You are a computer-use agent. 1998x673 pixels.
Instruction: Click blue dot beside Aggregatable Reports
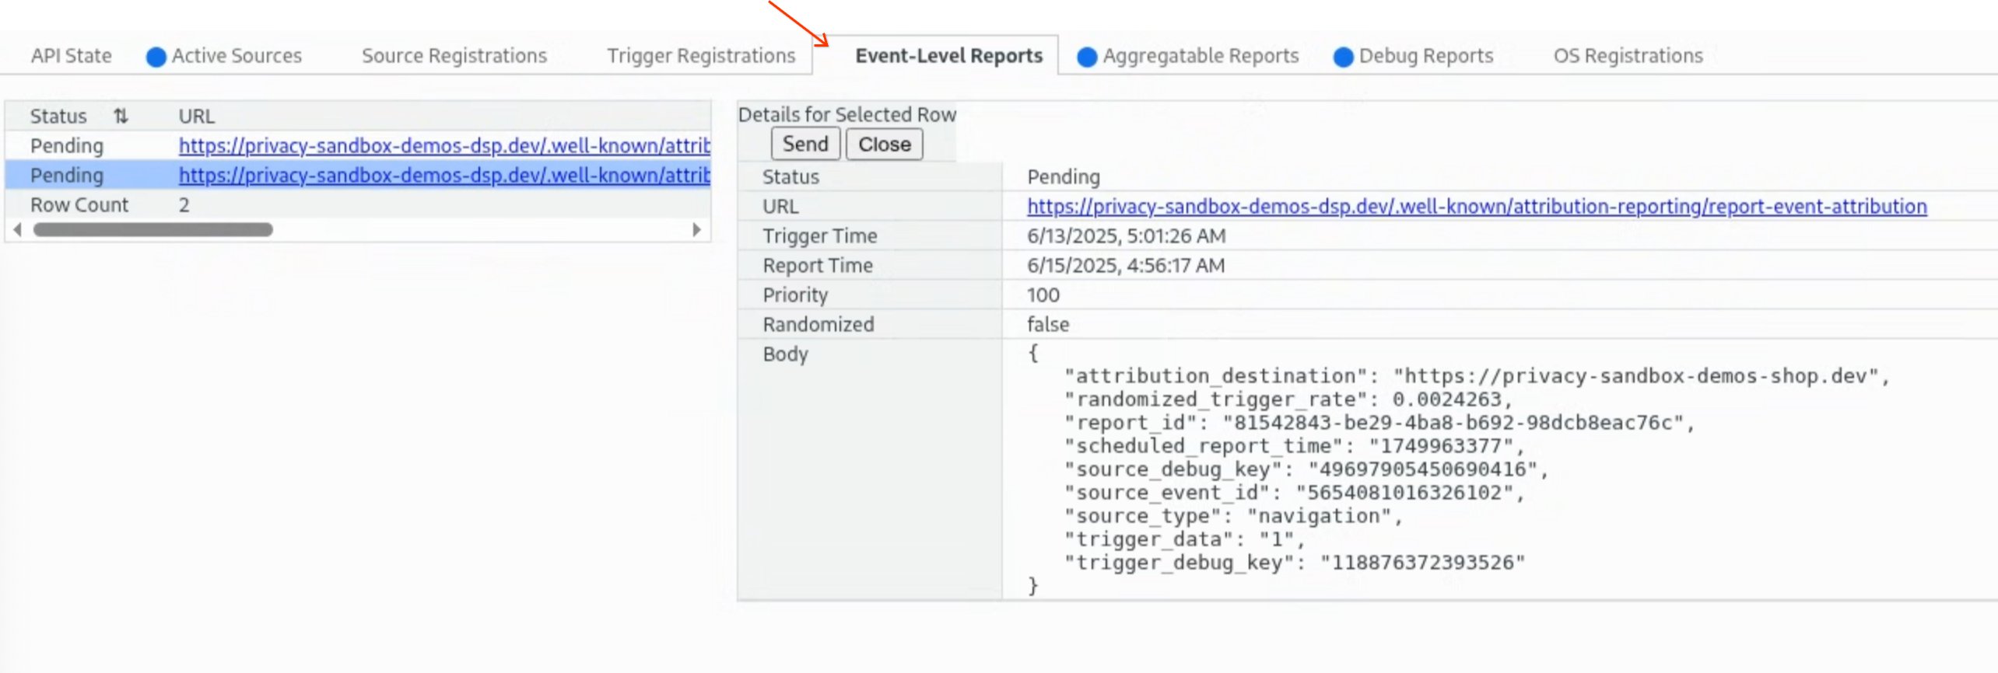(x=1086, y=57)
